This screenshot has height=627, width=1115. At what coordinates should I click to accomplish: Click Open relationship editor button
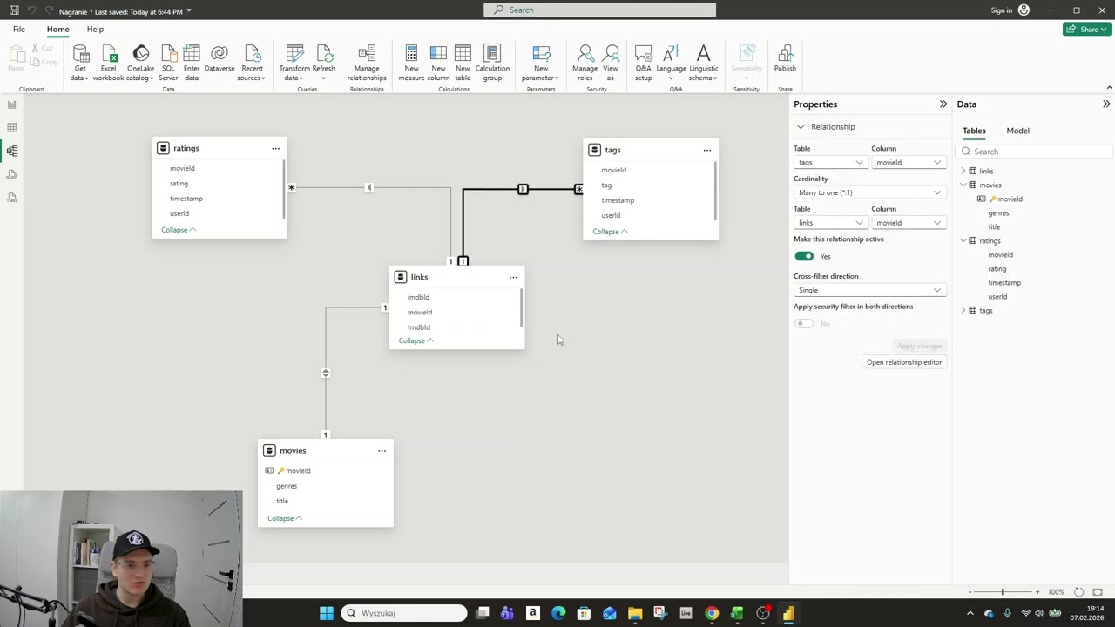click(x=904, y=362)
